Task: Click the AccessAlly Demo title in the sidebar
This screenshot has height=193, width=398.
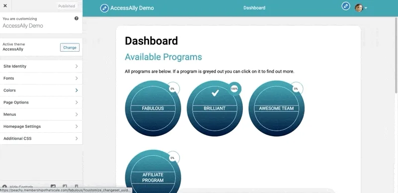Action: click(x=23, y=26)
